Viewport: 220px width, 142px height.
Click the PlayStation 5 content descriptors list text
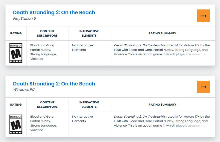[43, 52]
